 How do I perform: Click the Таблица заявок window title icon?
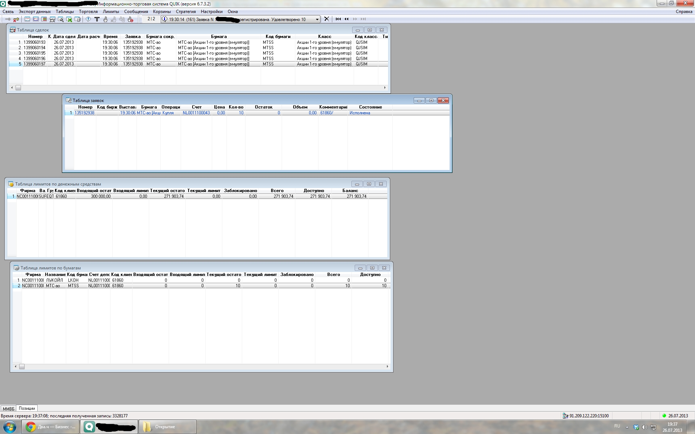[68, 100]
